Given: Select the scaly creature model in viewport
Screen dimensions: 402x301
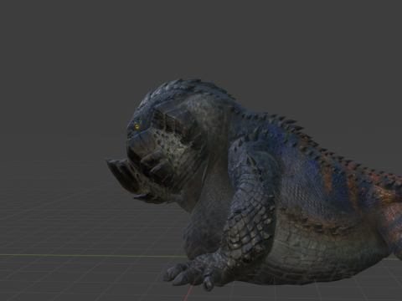Looking at the screenshot, I should [254, 185].
